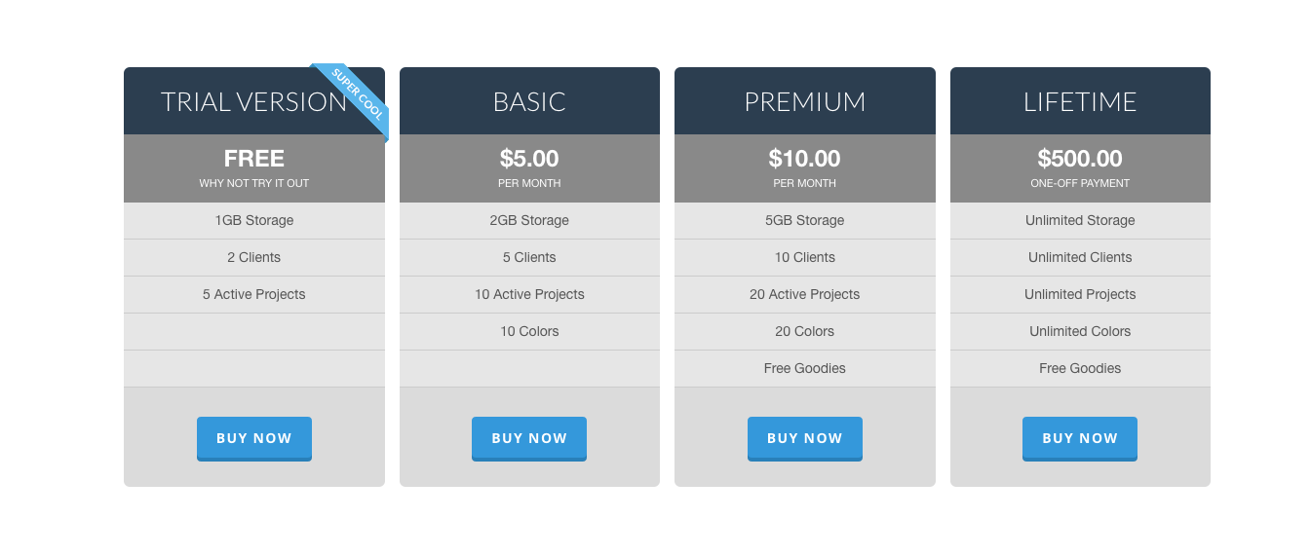Image resolution: width=1311 pixels, height=555 pixels.
Task: Click the $500.00 one-off payment price
Action: pyautogui.click(x=1080, y=168)
